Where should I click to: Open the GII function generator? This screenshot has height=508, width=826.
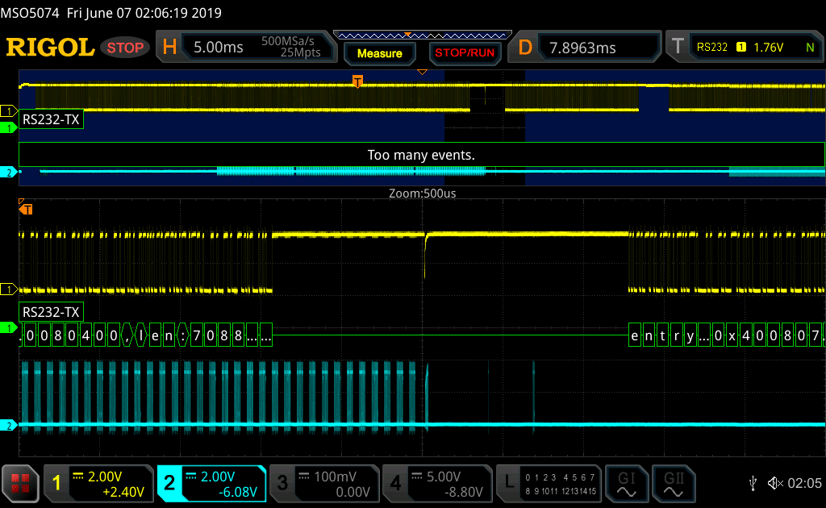pyautogui.click(x=672, y=483)
